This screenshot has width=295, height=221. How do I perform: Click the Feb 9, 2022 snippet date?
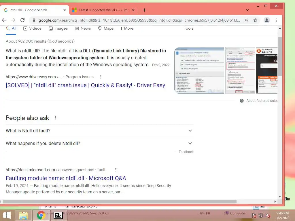click(x=161, y=65)
